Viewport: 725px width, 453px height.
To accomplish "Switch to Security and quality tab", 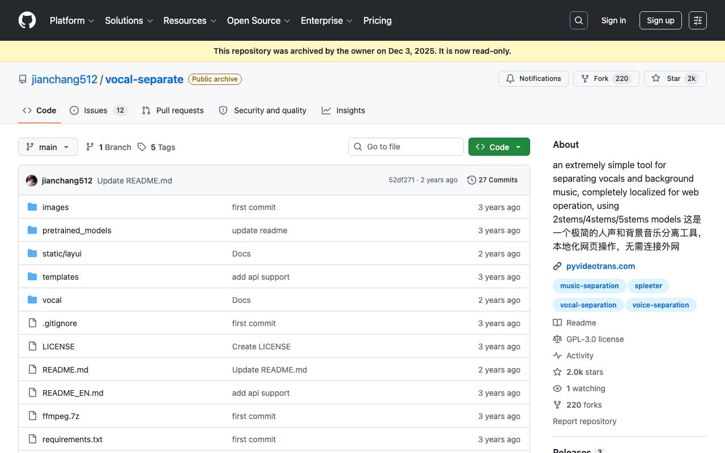I will pos(263,110).
